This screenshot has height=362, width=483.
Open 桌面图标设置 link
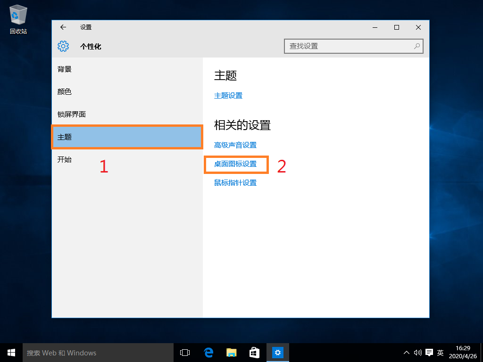coord(236,165)
